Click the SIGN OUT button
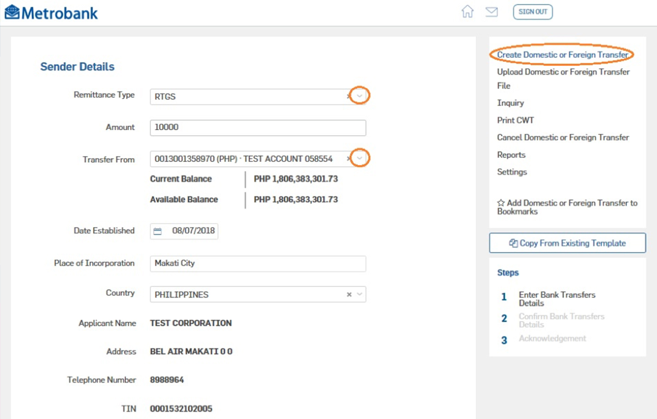657x419 pixels. coord(532,12)
